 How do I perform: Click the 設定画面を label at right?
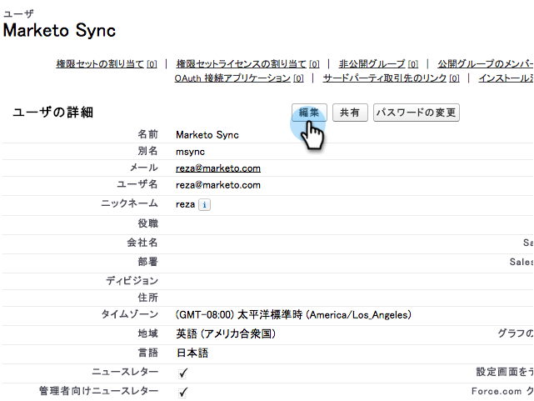tap(505, 372)
